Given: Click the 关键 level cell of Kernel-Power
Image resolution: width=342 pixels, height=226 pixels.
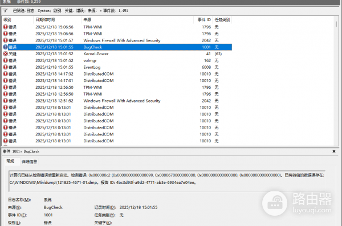Looking at the screenshot, I should click(x=13, y=54).
